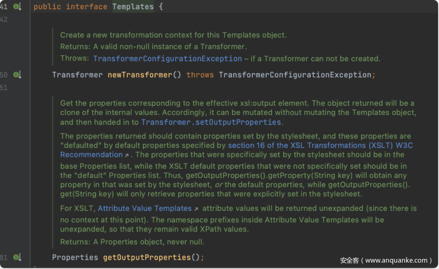Click the implementations gutter icon beside newTransformer

pos(18,75)
